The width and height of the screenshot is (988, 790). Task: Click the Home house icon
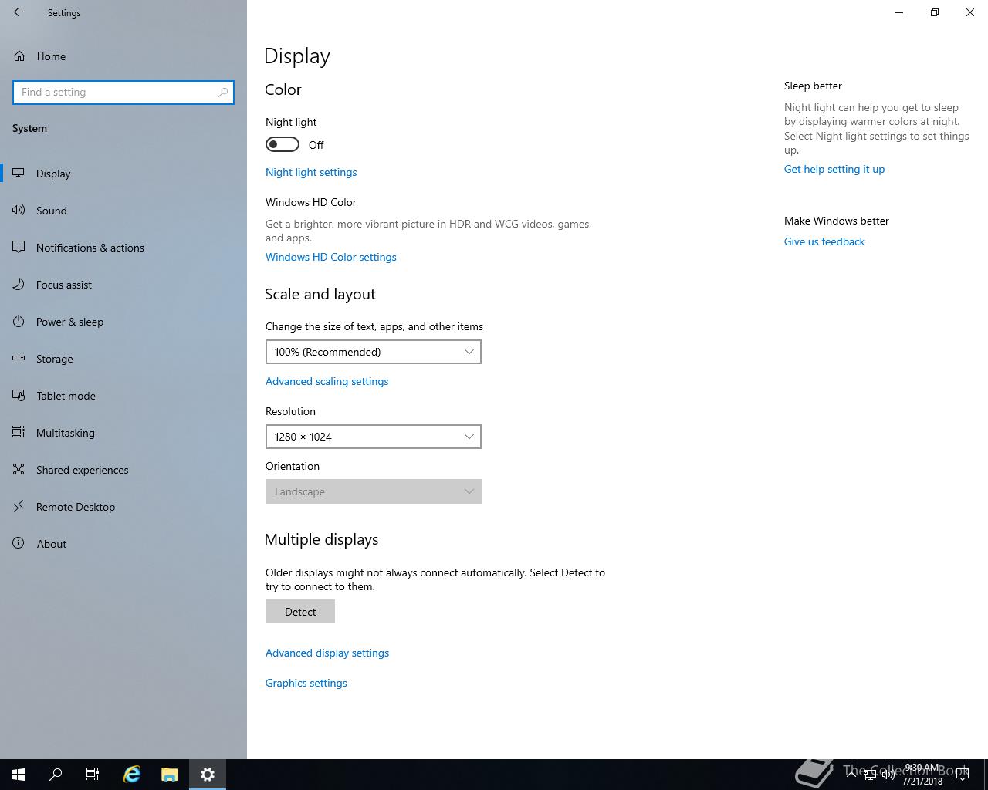[x=19, y=56]
